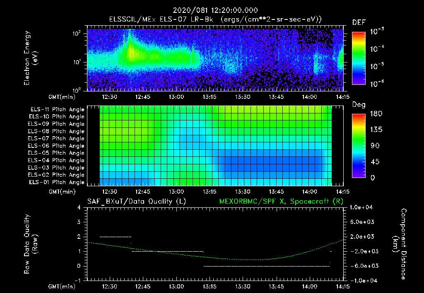Viewport: 424px width, 293px height.
Task: Click the Deg pitch angle color bar
Action: (x=359, y=146)
